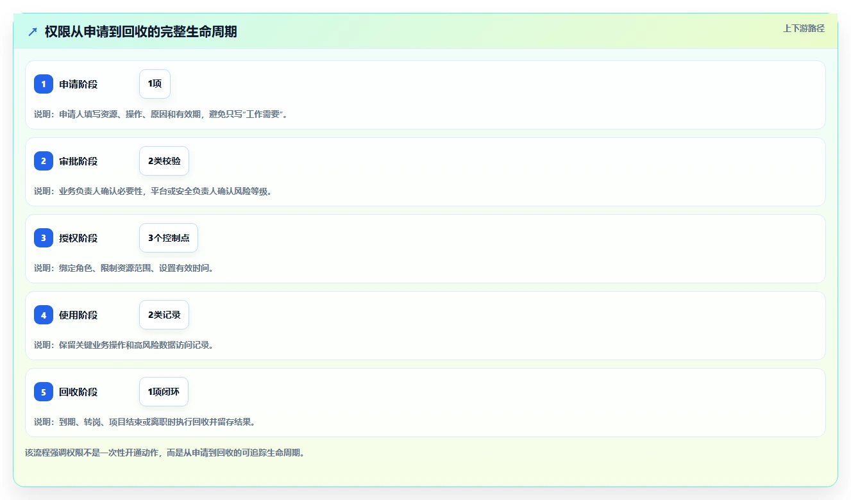Click description starting 到期、转岗
The width and height of the screenshot is (851, 500).
(145, 422)
